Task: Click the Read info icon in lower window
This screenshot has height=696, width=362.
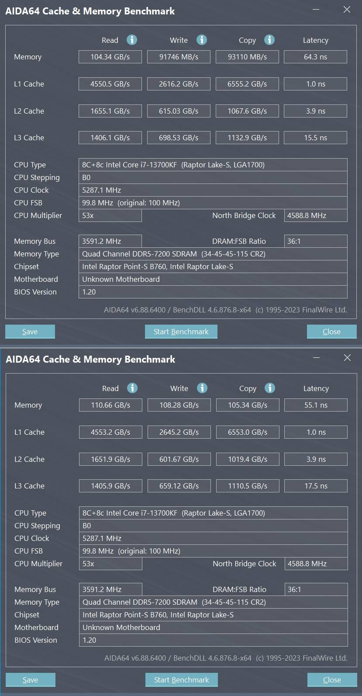Action: click(x=132, y=388)
